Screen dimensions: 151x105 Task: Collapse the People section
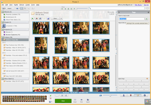point(3,22)
